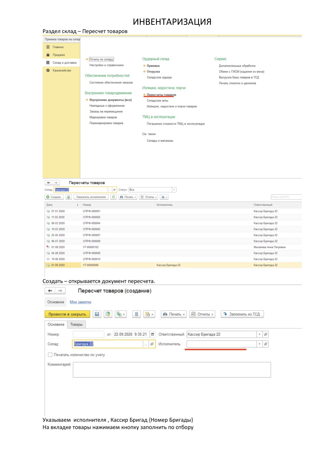This screenshot has width=325, height=460.
Task: Open Отчеты по складу link
Action: pos(101,59)
